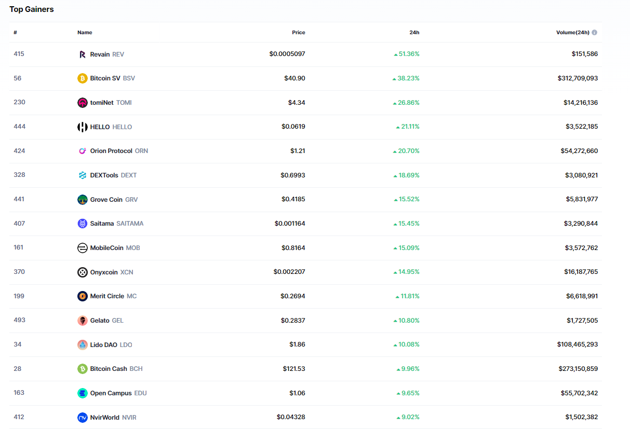Image resolution: width=630 pixels, height=429 pixels.
Task: Click the MobileCoin logo icon
Action: point(82,248)
